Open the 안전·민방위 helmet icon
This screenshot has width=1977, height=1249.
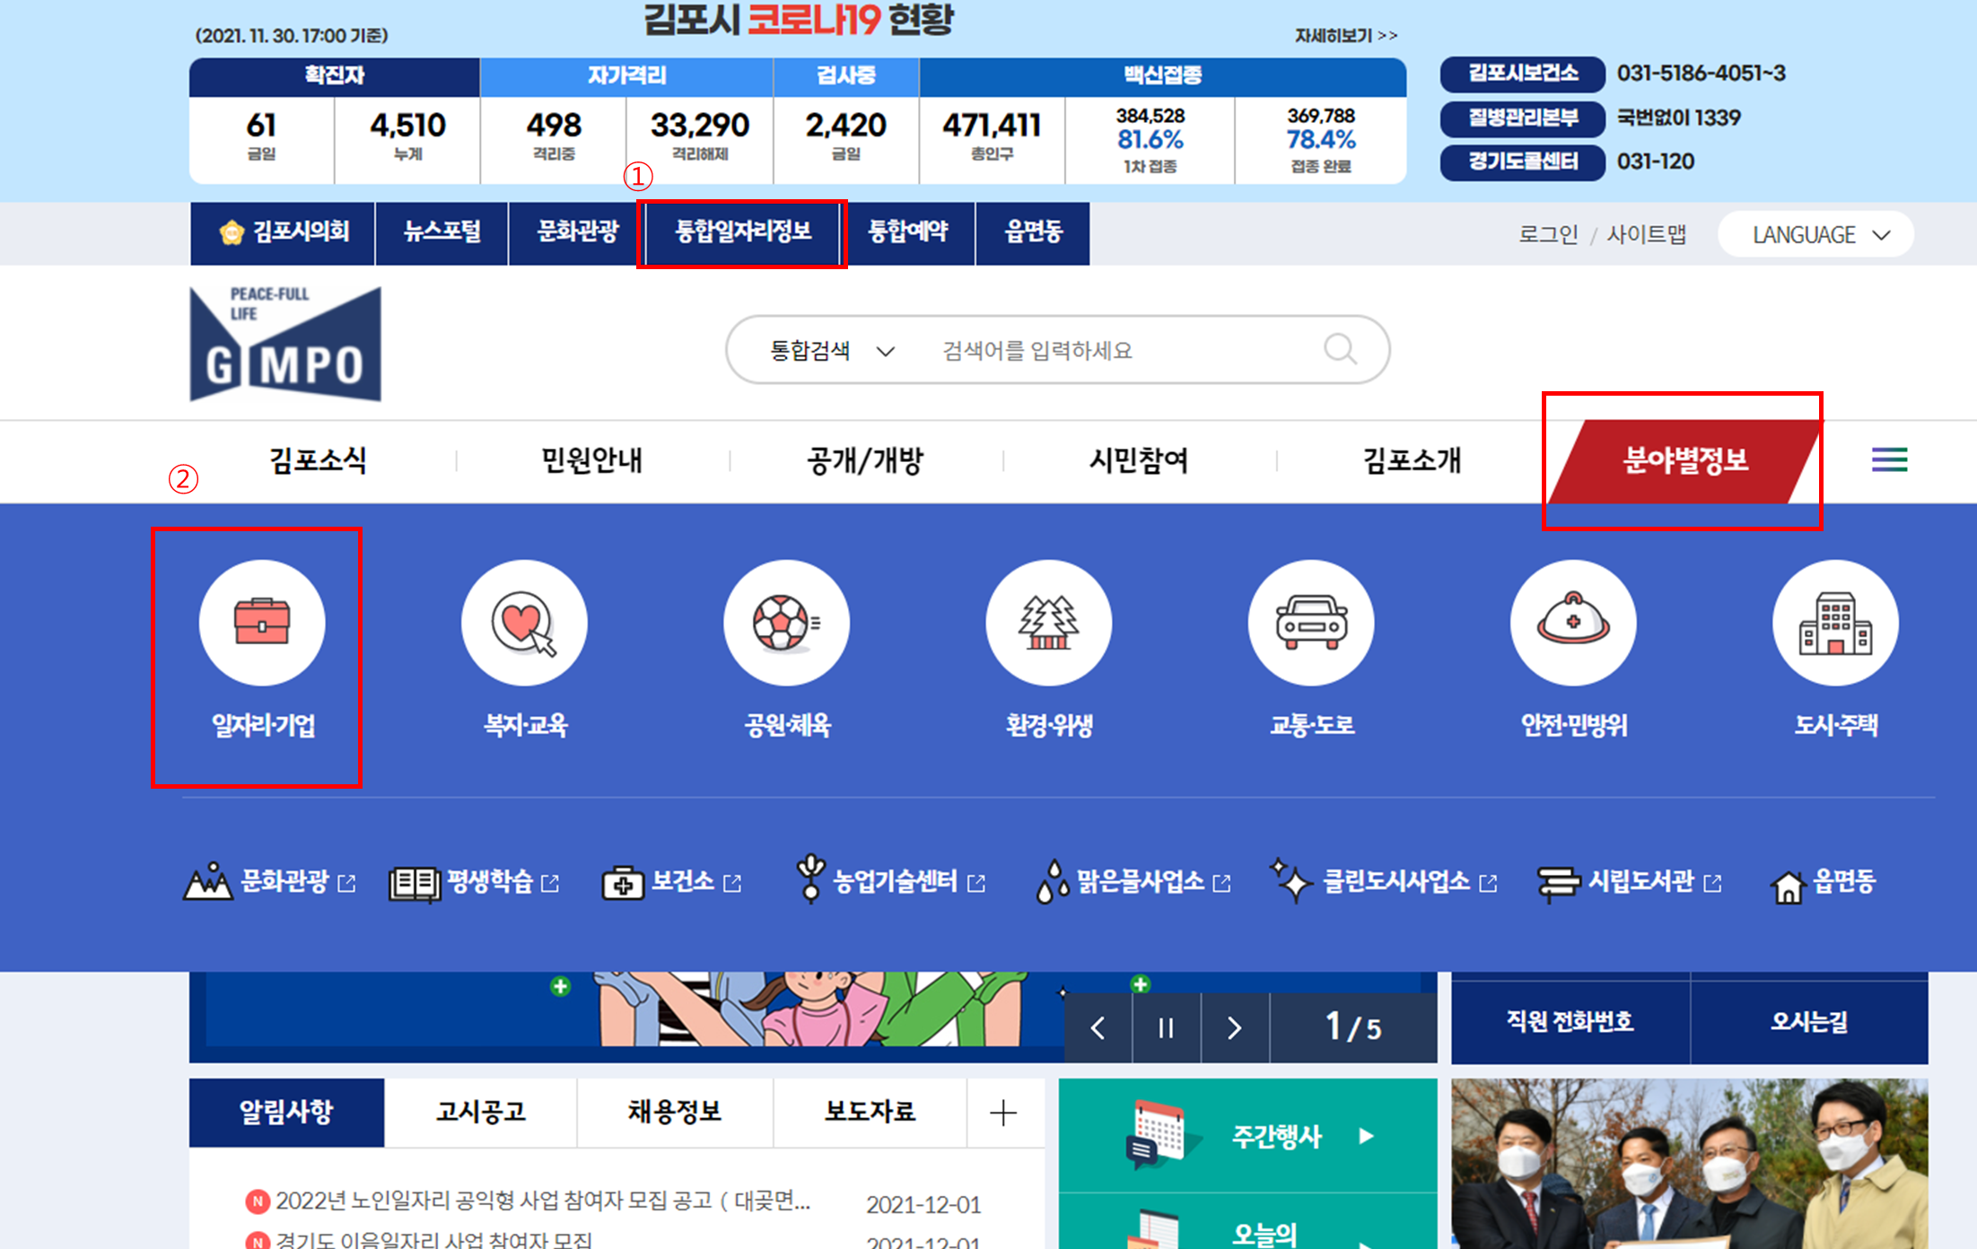pyautogui.click(x=1573, y=622)
